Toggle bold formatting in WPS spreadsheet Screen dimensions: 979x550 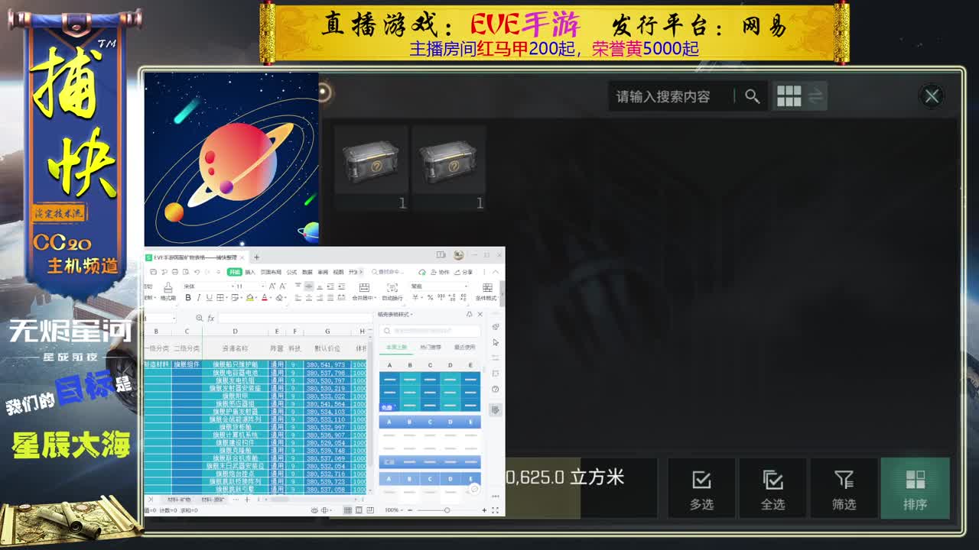(188, 297)
